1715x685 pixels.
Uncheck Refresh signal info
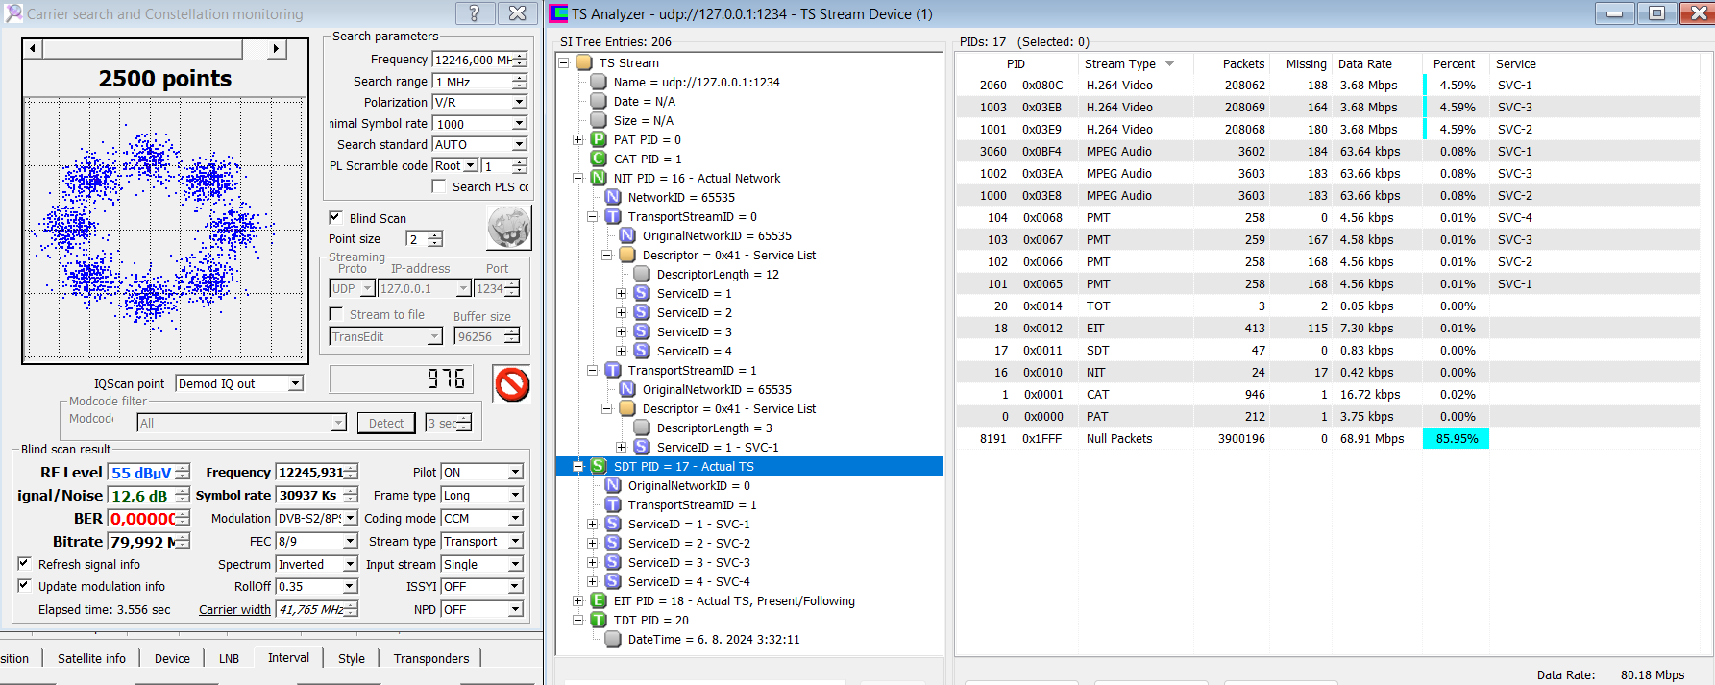point(24,564)
